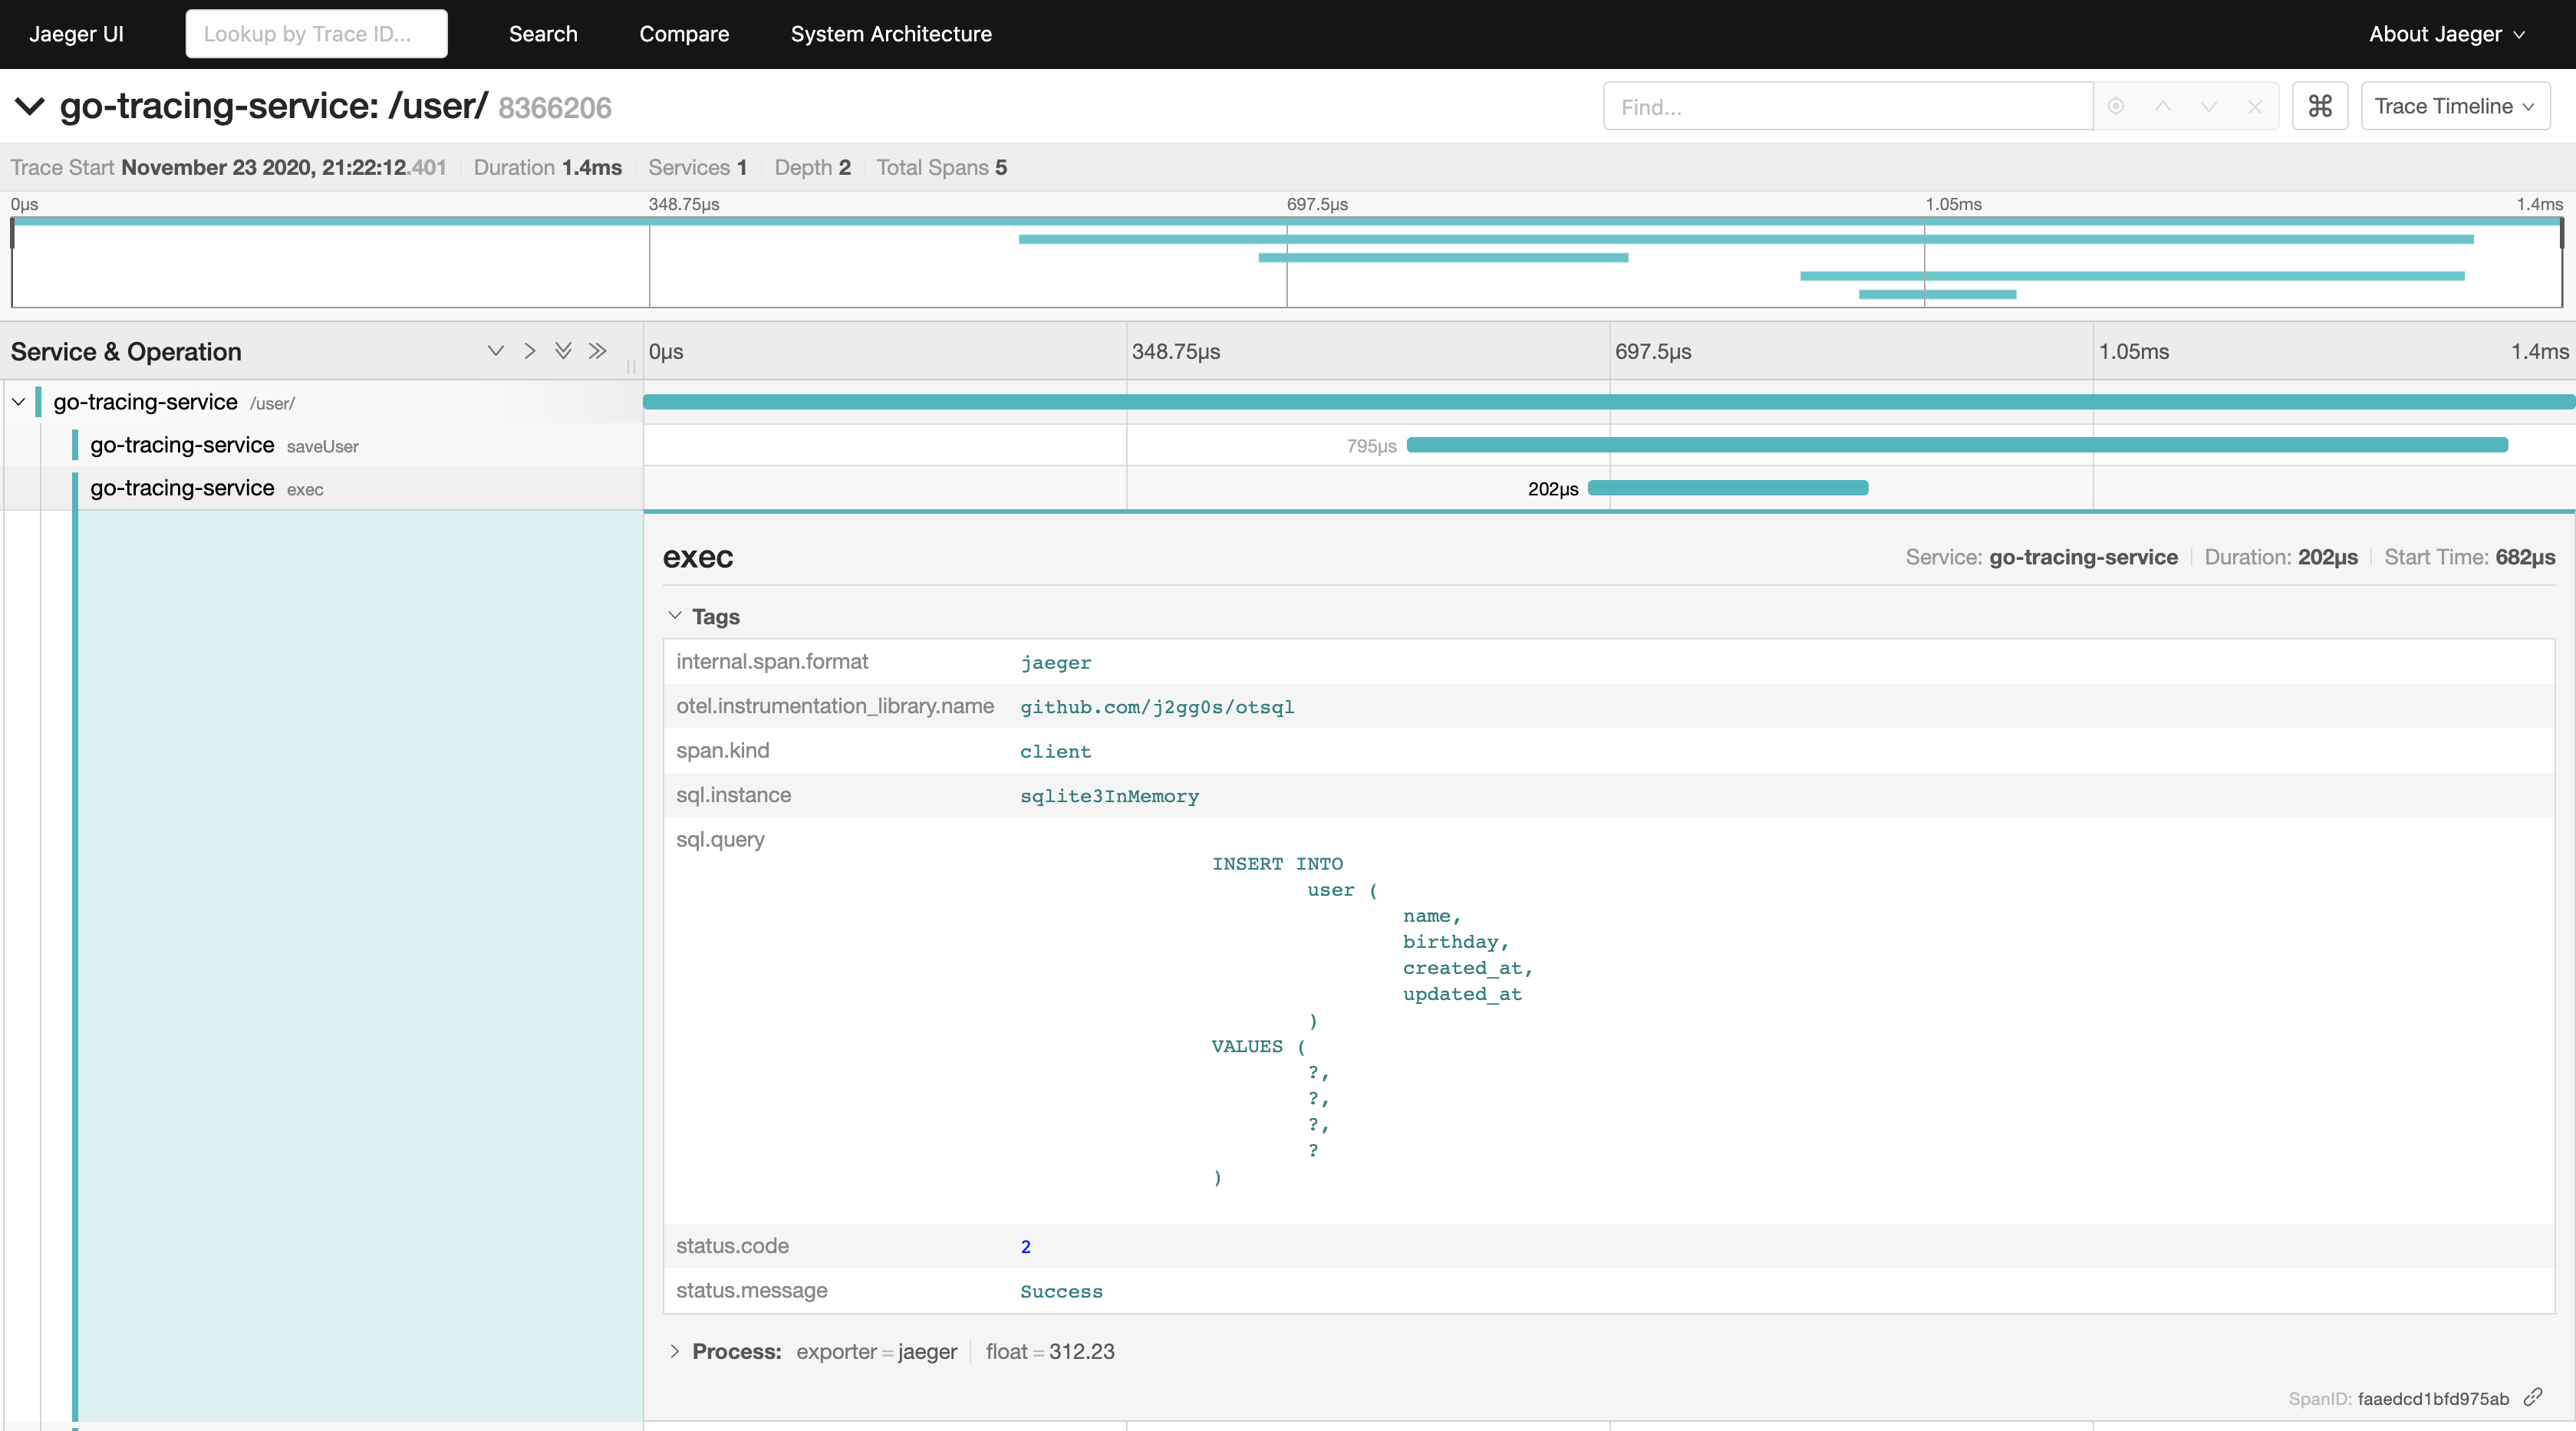Expand the Trace Timeline dropdown menu
This screenshot has height=1431, width=2576.
pos(2452,106)
